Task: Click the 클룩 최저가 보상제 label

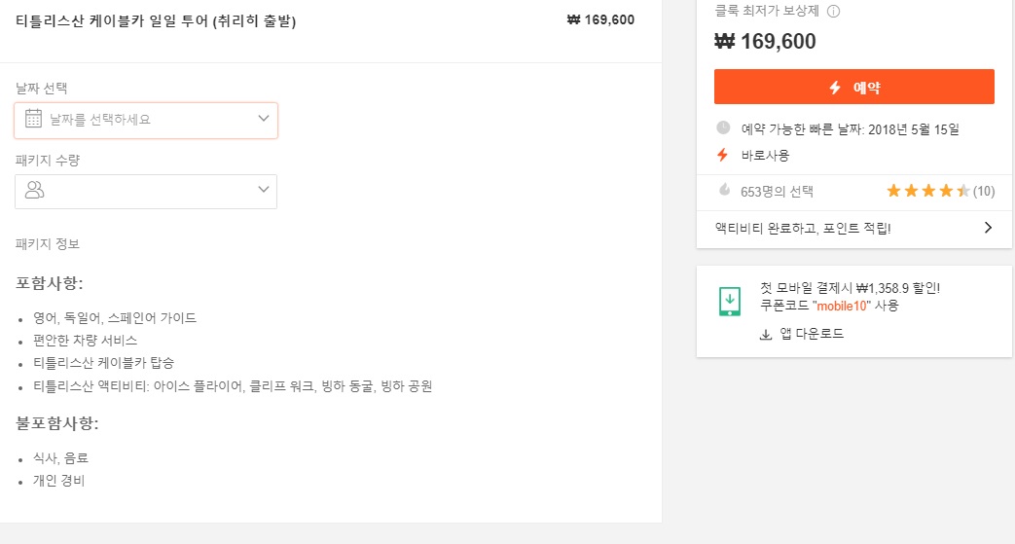Action: click(767, 11)
